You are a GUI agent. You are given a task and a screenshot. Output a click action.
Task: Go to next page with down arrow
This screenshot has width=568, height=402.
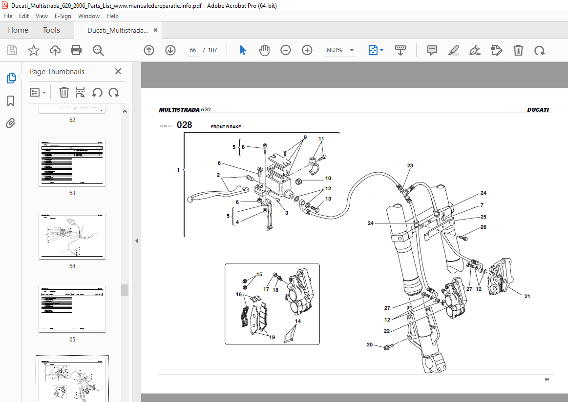point(170,50)
